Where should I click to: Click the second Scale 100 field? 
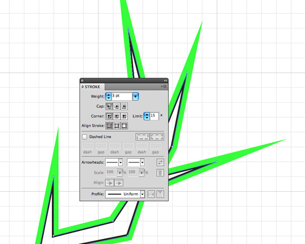(x=133, y=172)
